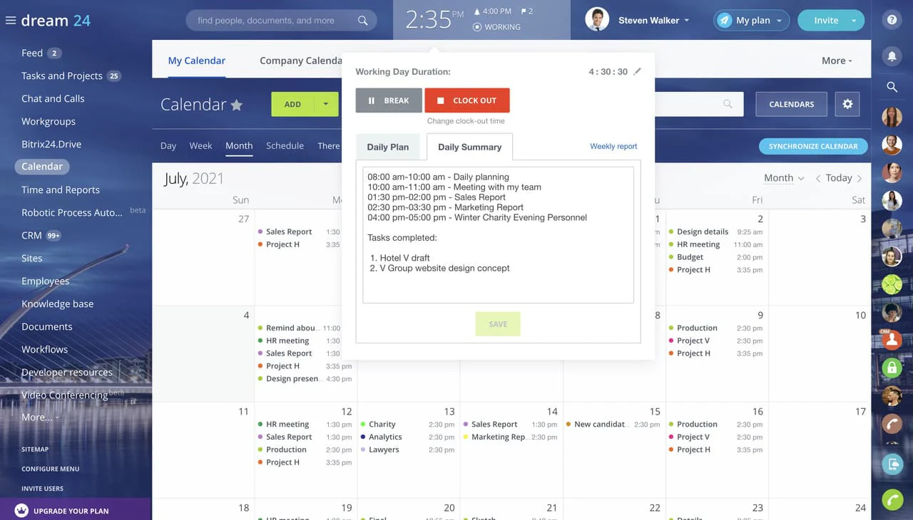Open the help question mark icon

(x=892, y=20)
